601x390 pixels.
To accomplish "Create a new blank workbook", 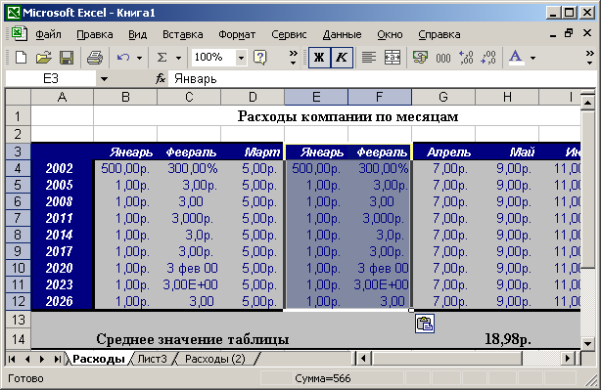I will pos(21,58).
